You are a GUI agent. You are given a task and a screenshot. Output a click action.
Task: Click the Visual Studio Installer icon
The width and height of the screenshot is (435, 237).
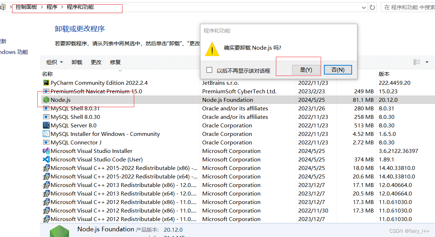pos(46,151)
